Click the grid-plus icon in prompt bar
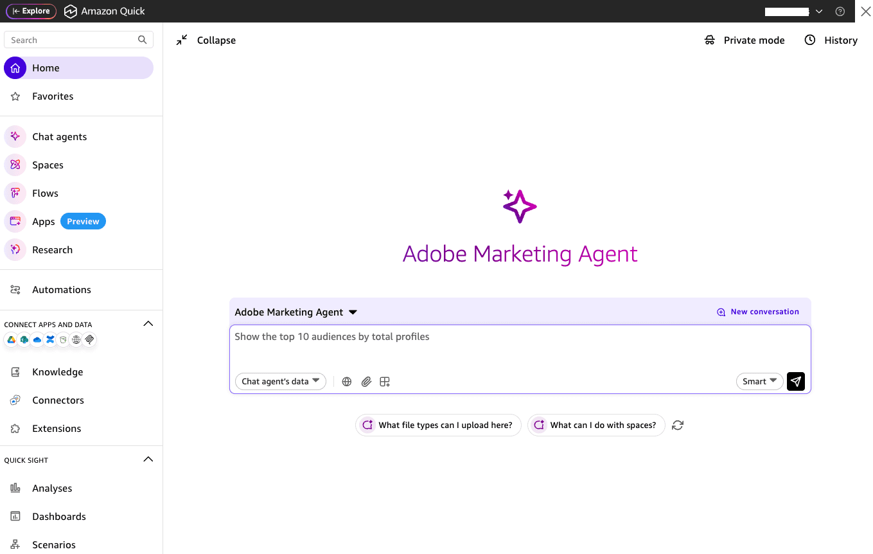 pos(385,382)
